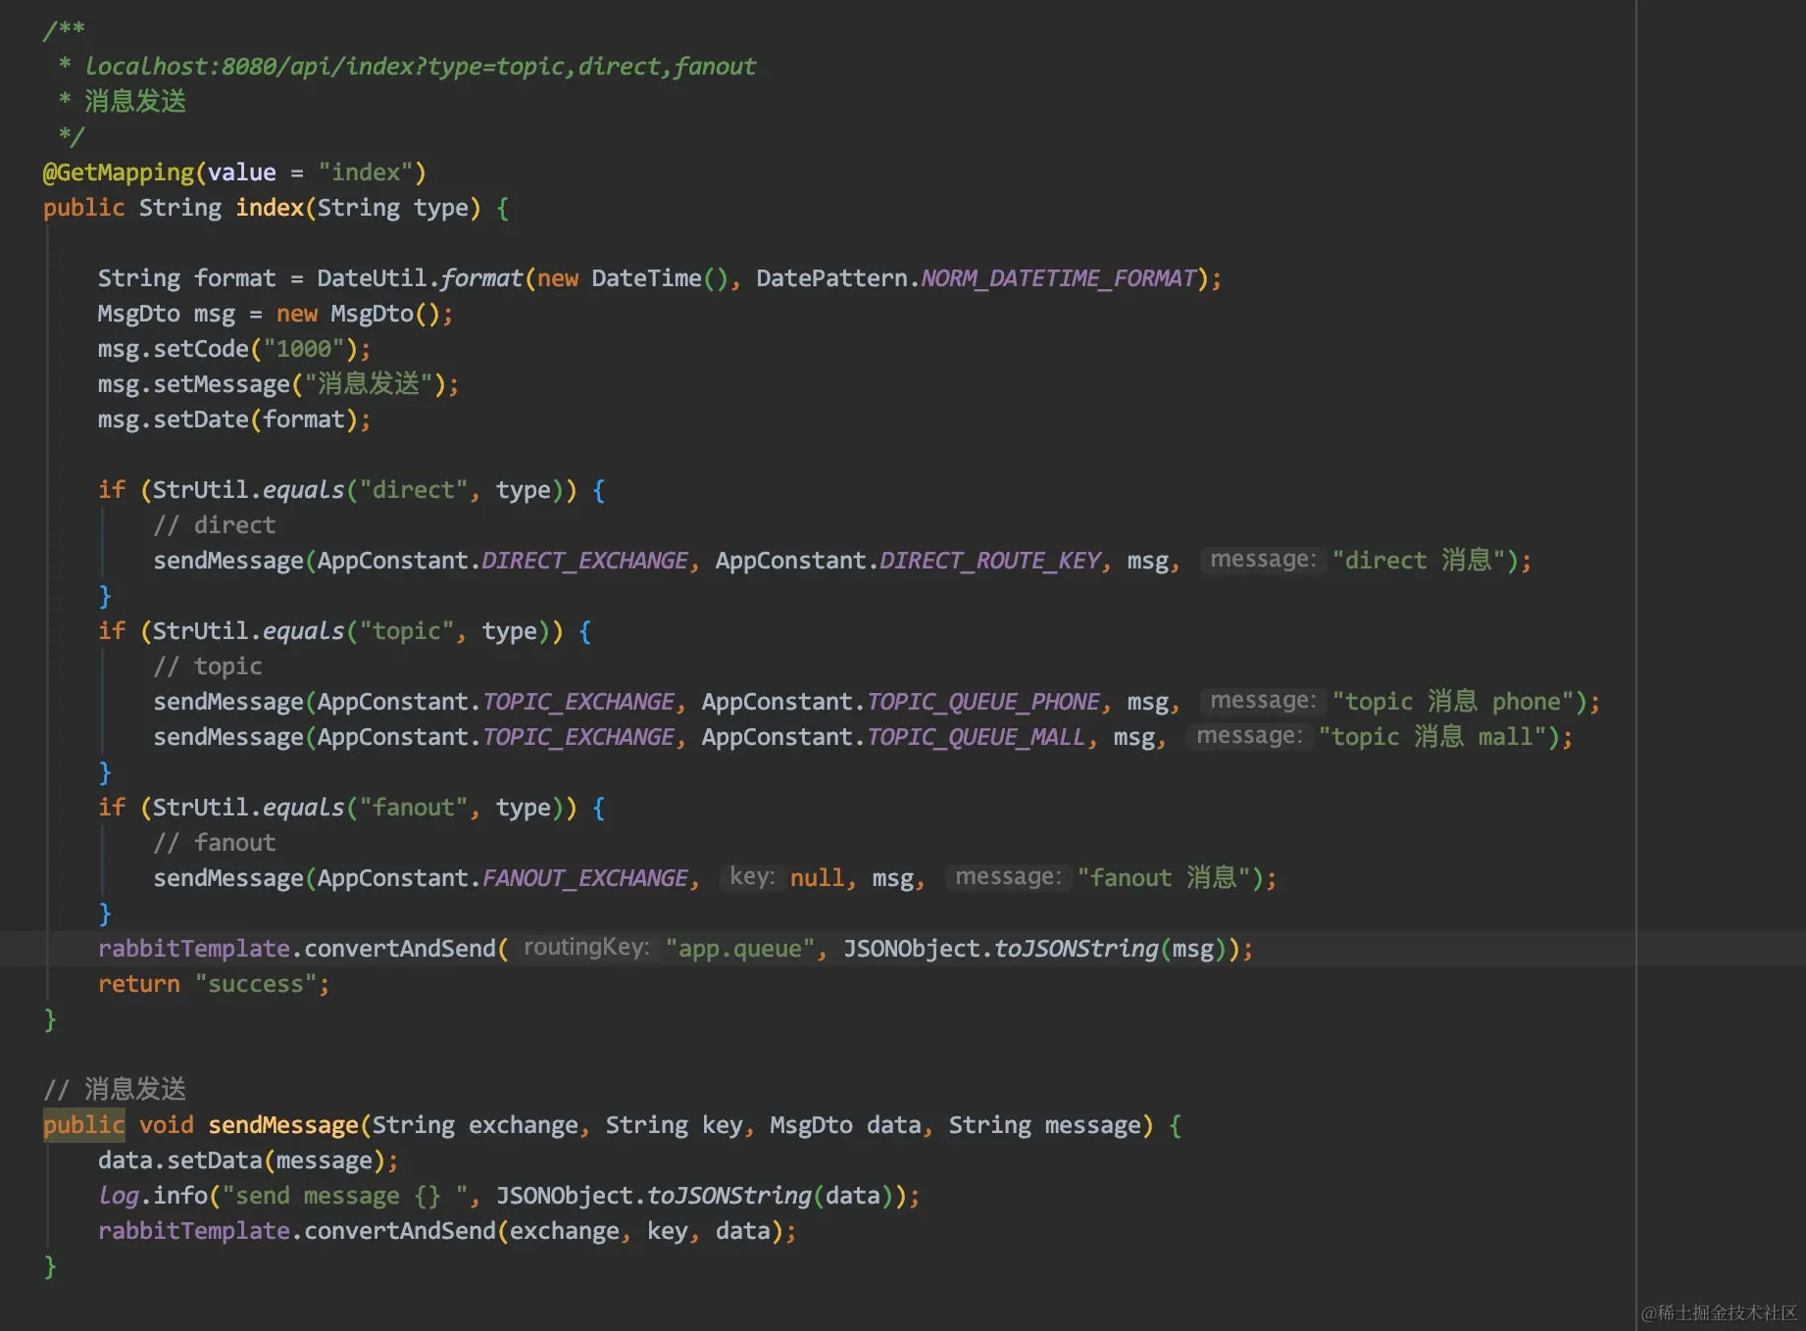Click sendMessage method name in its declaration

tap(282, 1125)
